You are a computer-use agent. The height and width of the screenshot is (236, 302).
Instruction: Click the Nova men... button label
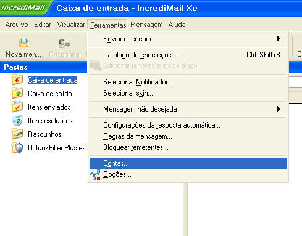click(23, 54)
